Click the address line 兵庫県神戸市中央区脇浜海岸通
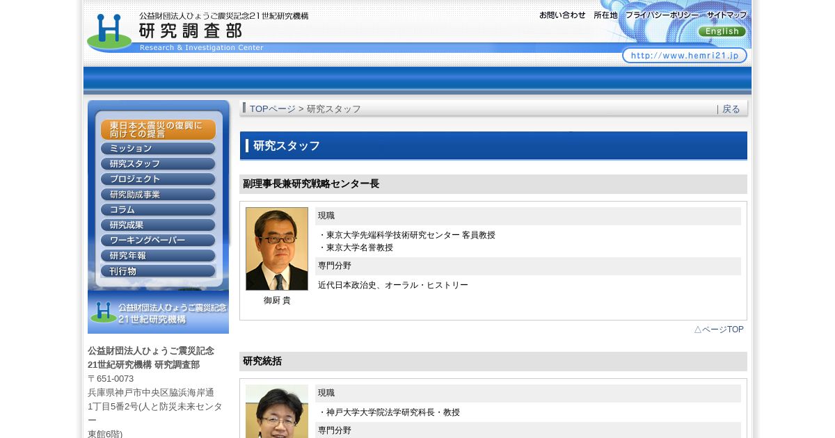 [151, 393]
